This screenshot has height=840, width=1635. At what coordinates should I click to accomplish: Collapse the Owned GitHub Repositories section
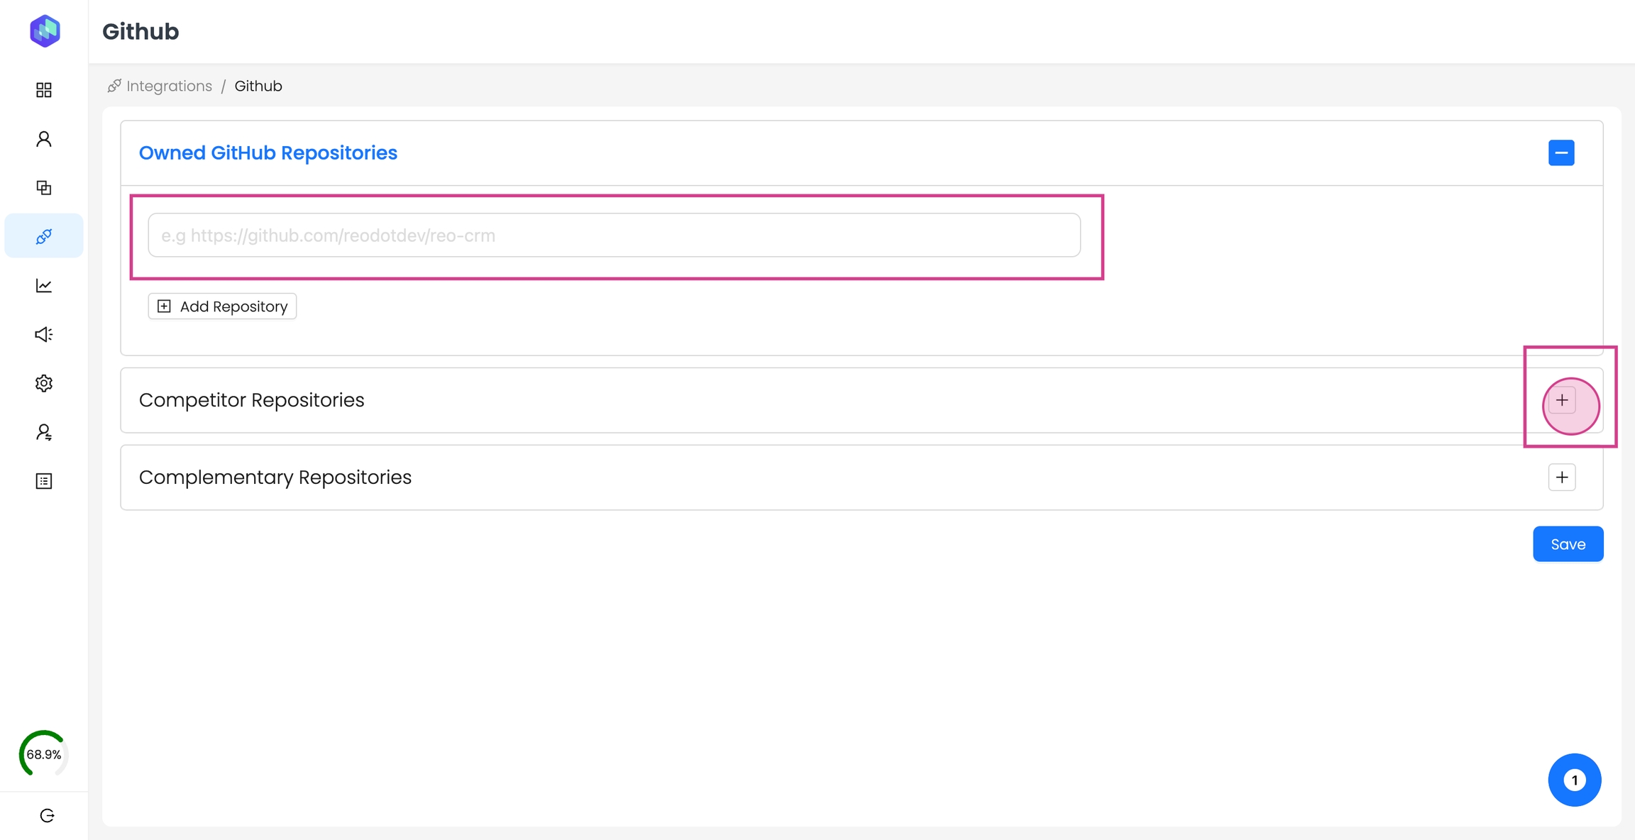coord(1561,153)
